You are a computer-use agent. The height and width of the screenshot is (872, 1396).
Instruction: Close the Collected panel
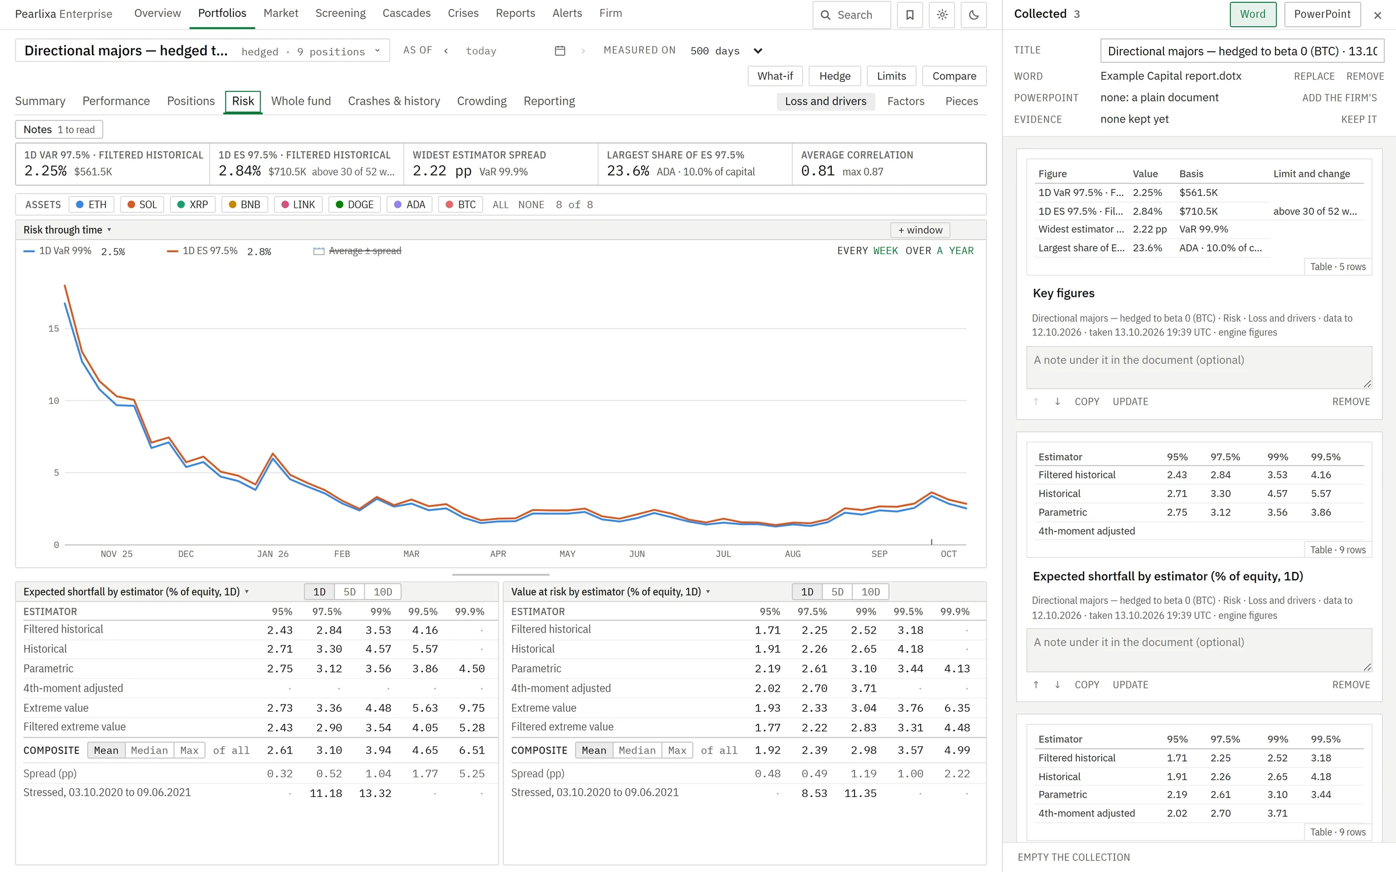point(1377,15)
